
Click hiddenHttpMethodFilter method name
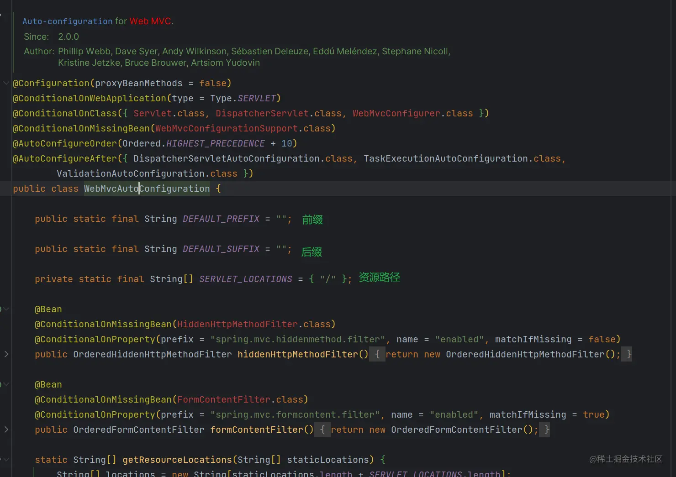point(298,354)
